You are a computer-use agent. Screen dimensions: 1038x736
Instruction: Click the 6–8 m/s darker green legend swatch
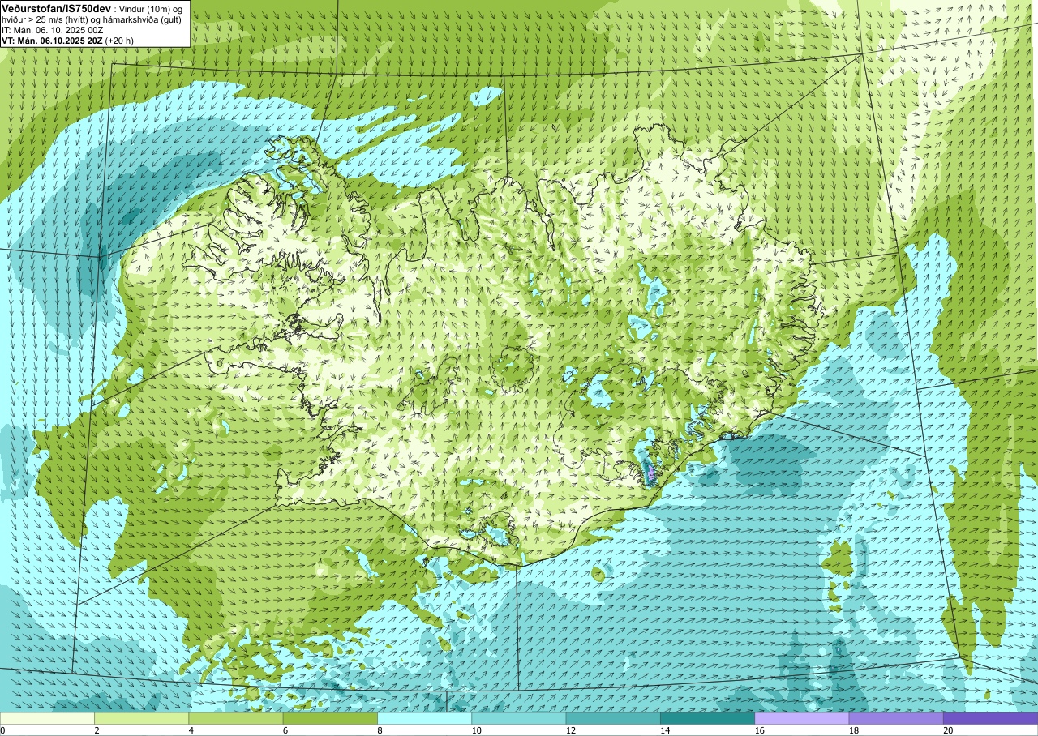(330, 718)
